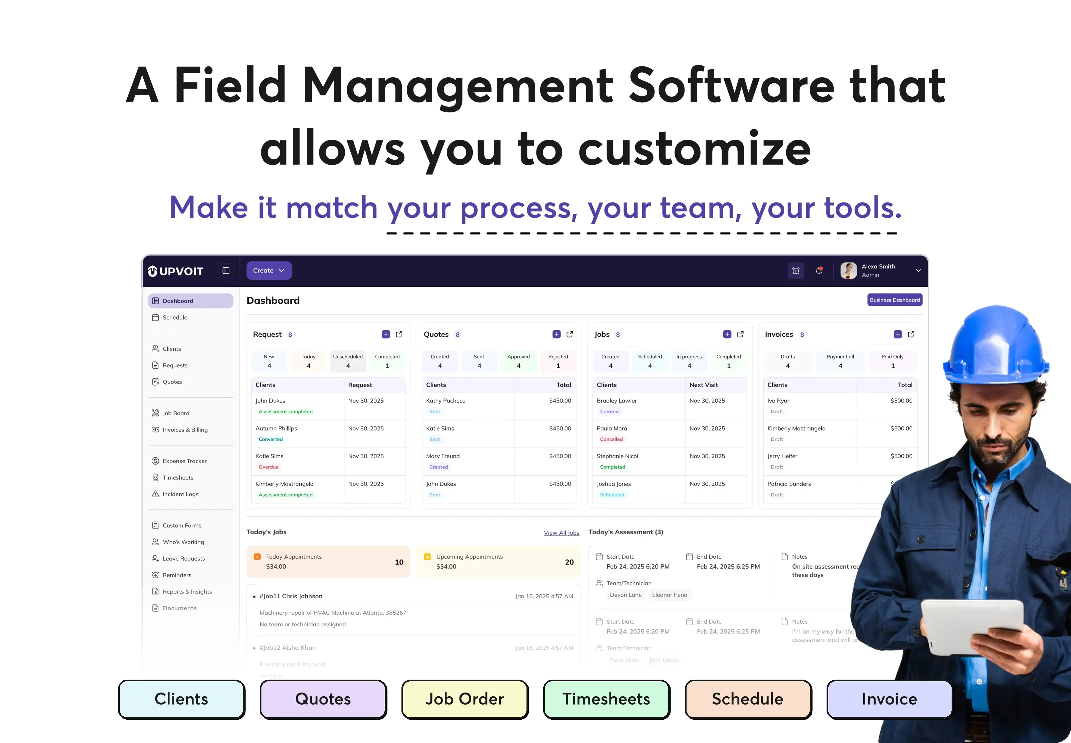Click the sidebar collapse panel icon
1071x743 pixels.
pyautogui.click(x=226, y=270)
